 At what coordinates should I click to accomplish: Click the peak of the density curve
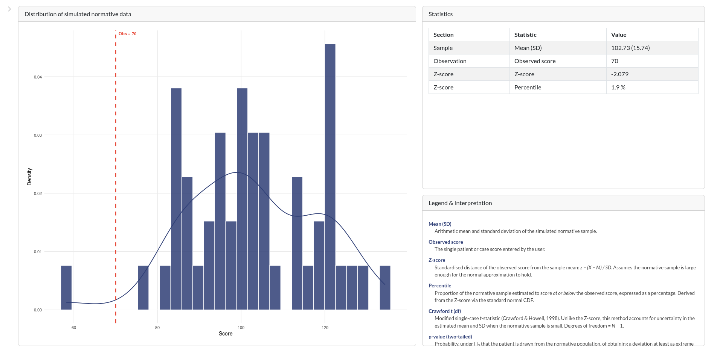pyautogui.click(x=236, y=172)
